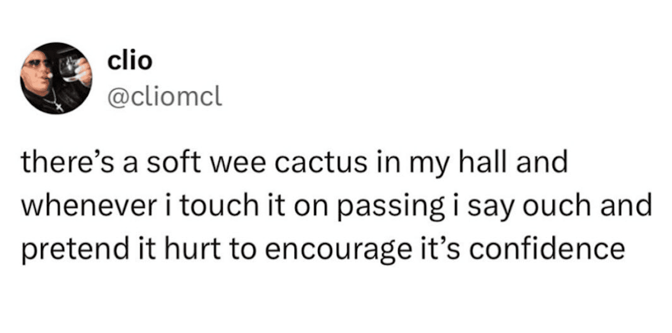The height and width of the screenshot is (333, 672).
Task: Click the @cliomcl handle
Action: point(165,99)
